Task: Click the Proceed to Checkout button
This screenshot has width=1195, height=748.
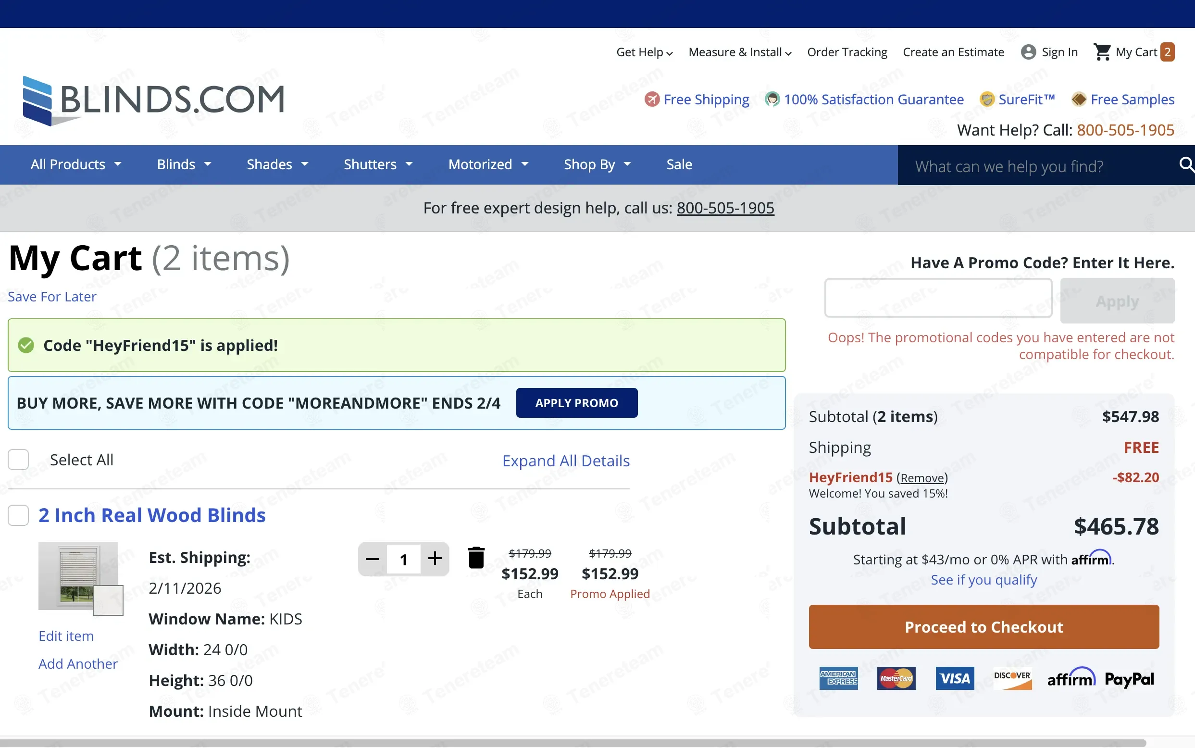Action: coord(984,627)
